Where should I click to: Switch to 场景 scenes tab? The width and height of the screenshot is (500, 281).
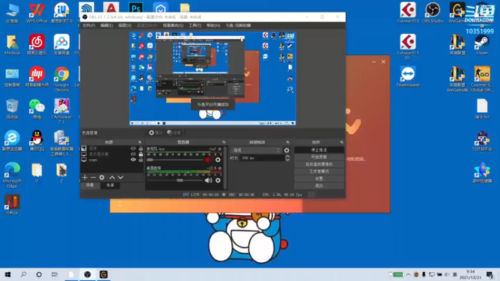(90, 185)
